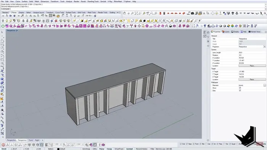Click the filter funnel icon
The width and height of the screenshot is (267, 150).
(200, 21)
